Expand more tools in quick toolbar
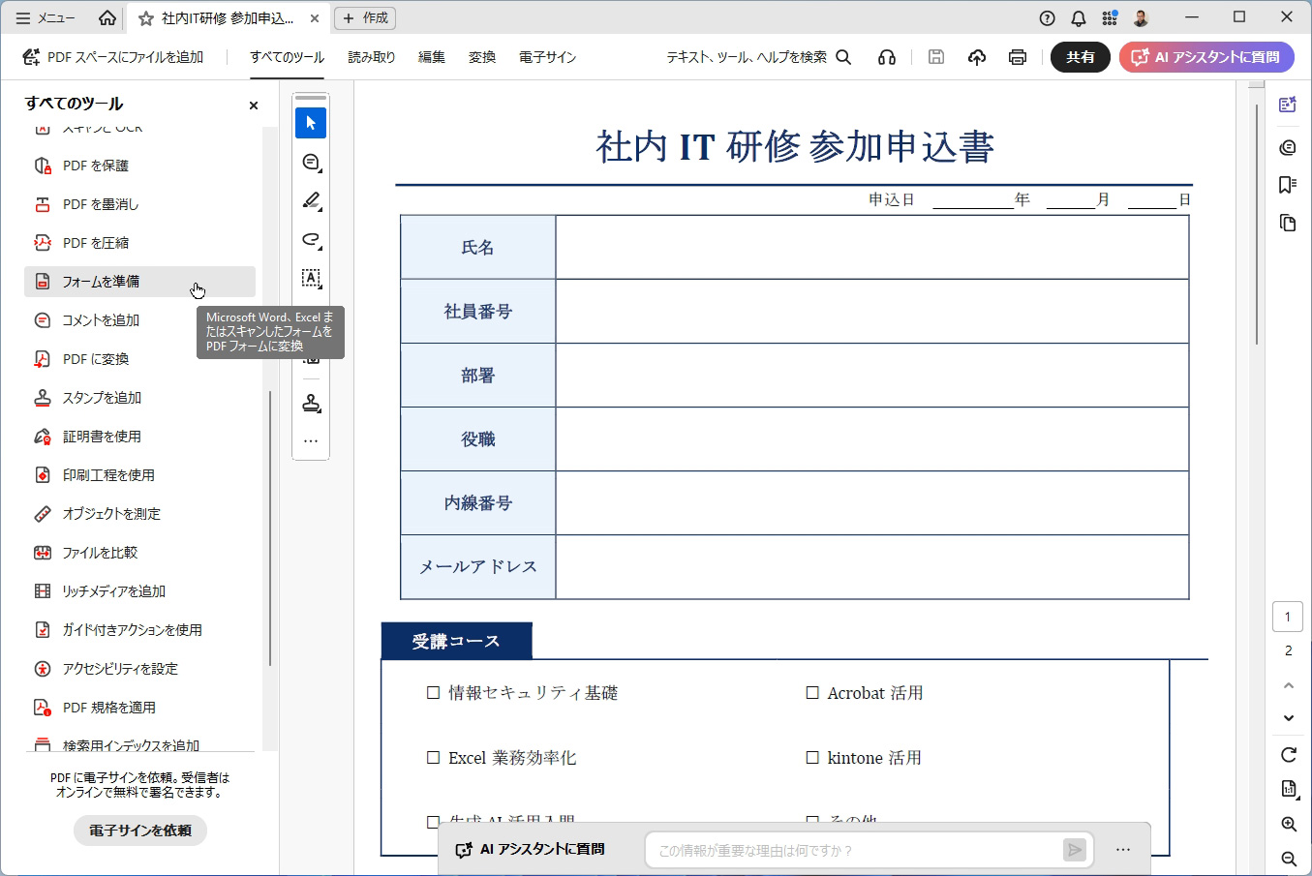Image resolution: width=1312 pixels, height=876 pixels. pos(311,441)
